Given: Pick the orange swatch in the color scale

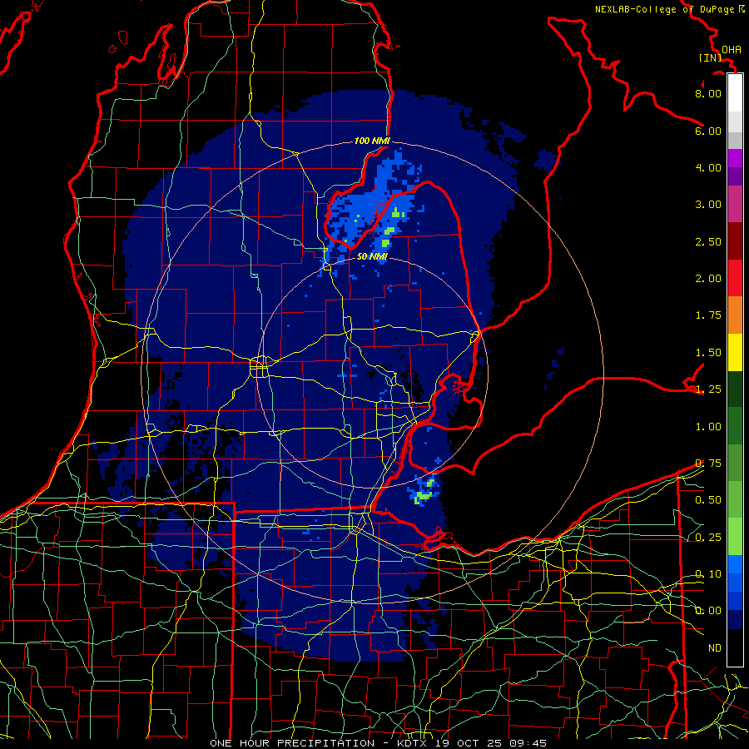Looking at the screenshot, I should [735, 315].
